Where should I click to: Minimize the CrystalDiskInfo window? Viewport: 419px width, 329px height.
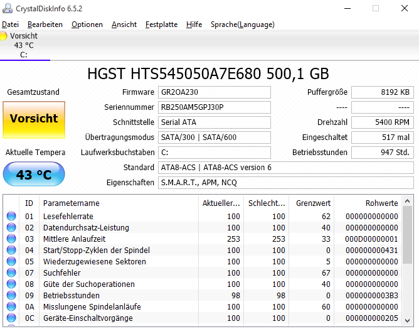(347, 9)
